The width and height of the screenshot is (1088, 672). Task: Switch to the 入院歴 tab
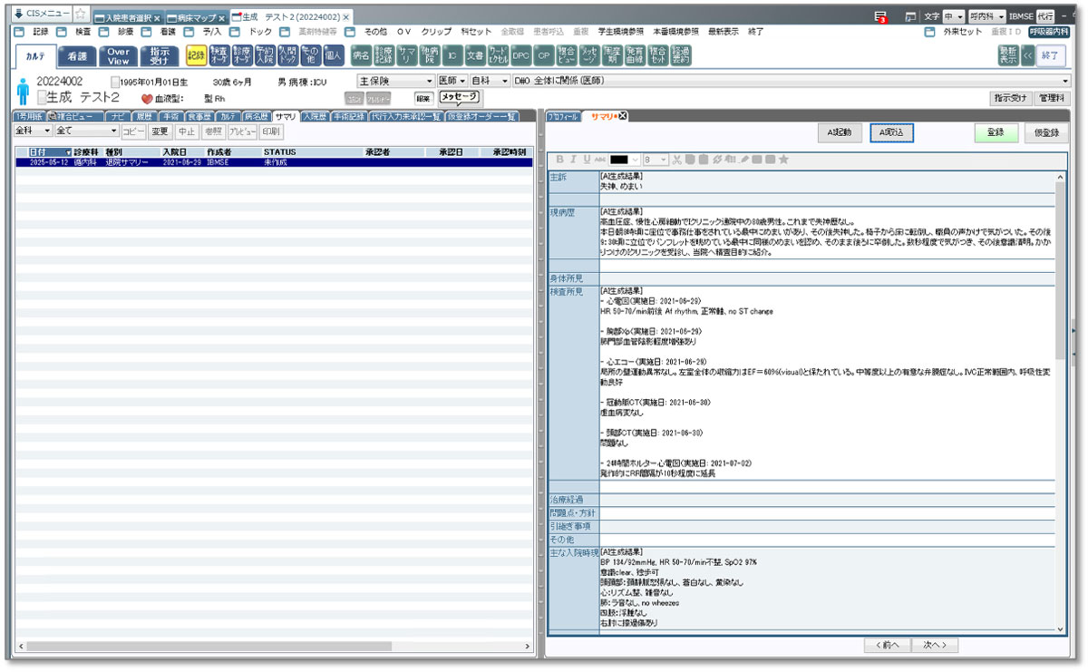point(314,116)
